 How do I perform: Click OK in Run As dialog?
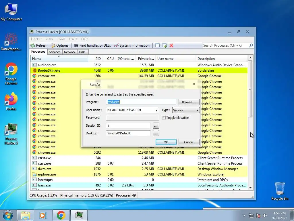coord(166,142)
